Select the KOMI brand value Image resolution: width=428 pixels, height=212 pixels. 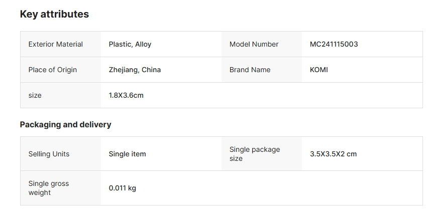click(319, 70)
